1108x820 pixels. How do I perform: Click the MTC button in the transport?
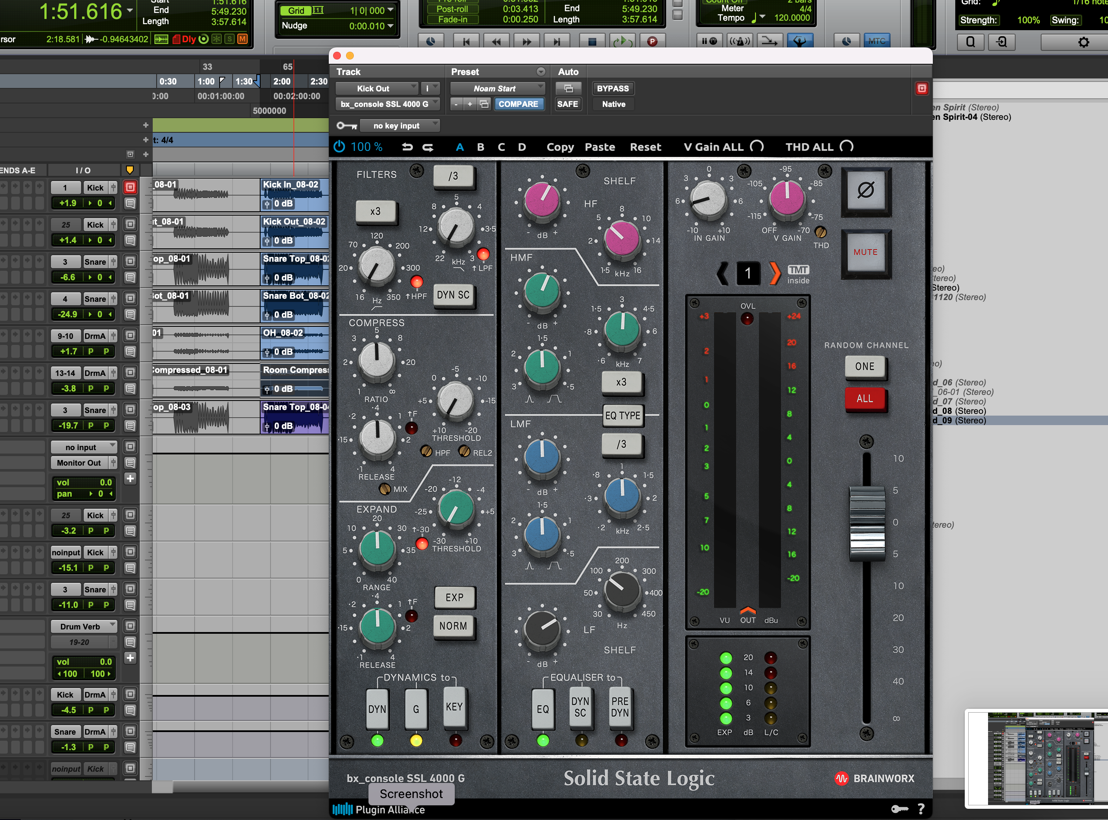[x=877, y=41]
